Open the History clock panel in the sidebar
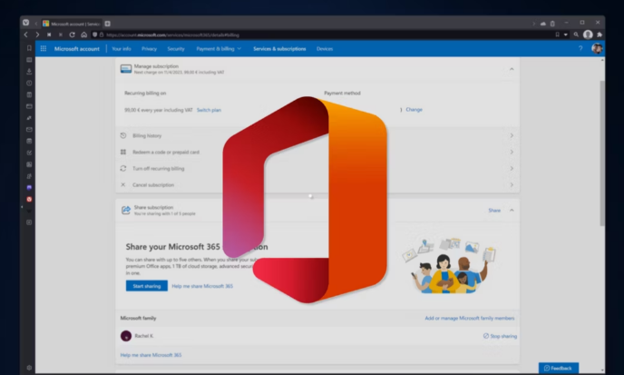 pos(29,83)
